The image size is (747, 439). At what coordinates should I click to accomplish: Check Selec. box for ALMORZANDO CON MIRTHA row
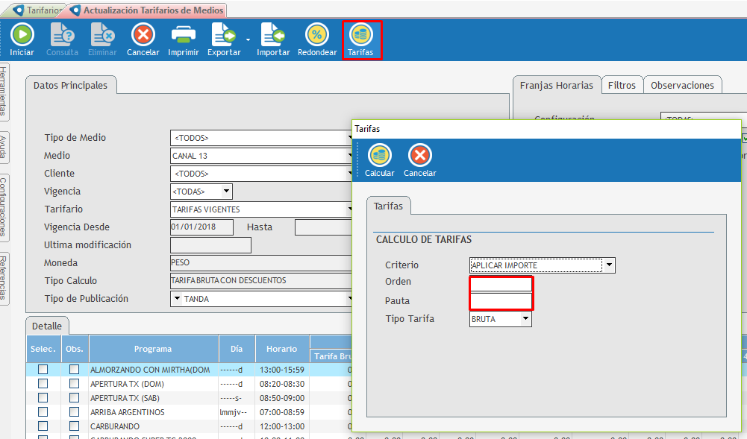[x=43, y=370]
